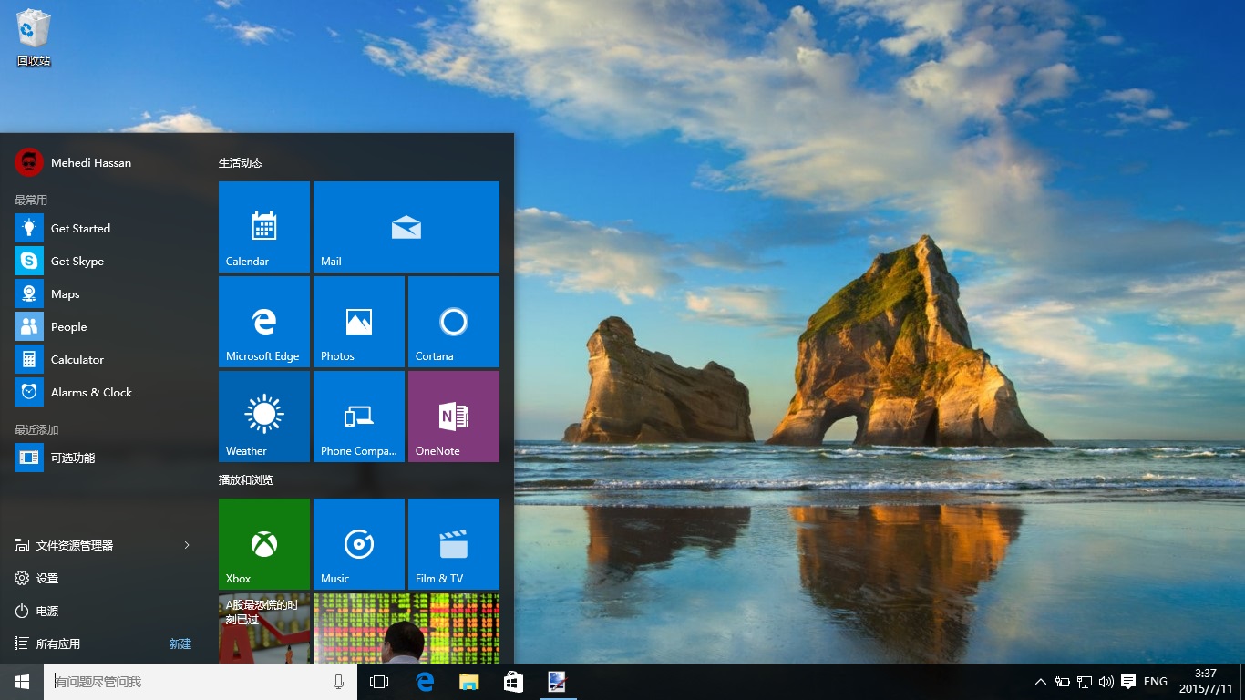1245x700 pixels.
Task: Open the Weather tile
Action: coord(264,416)
